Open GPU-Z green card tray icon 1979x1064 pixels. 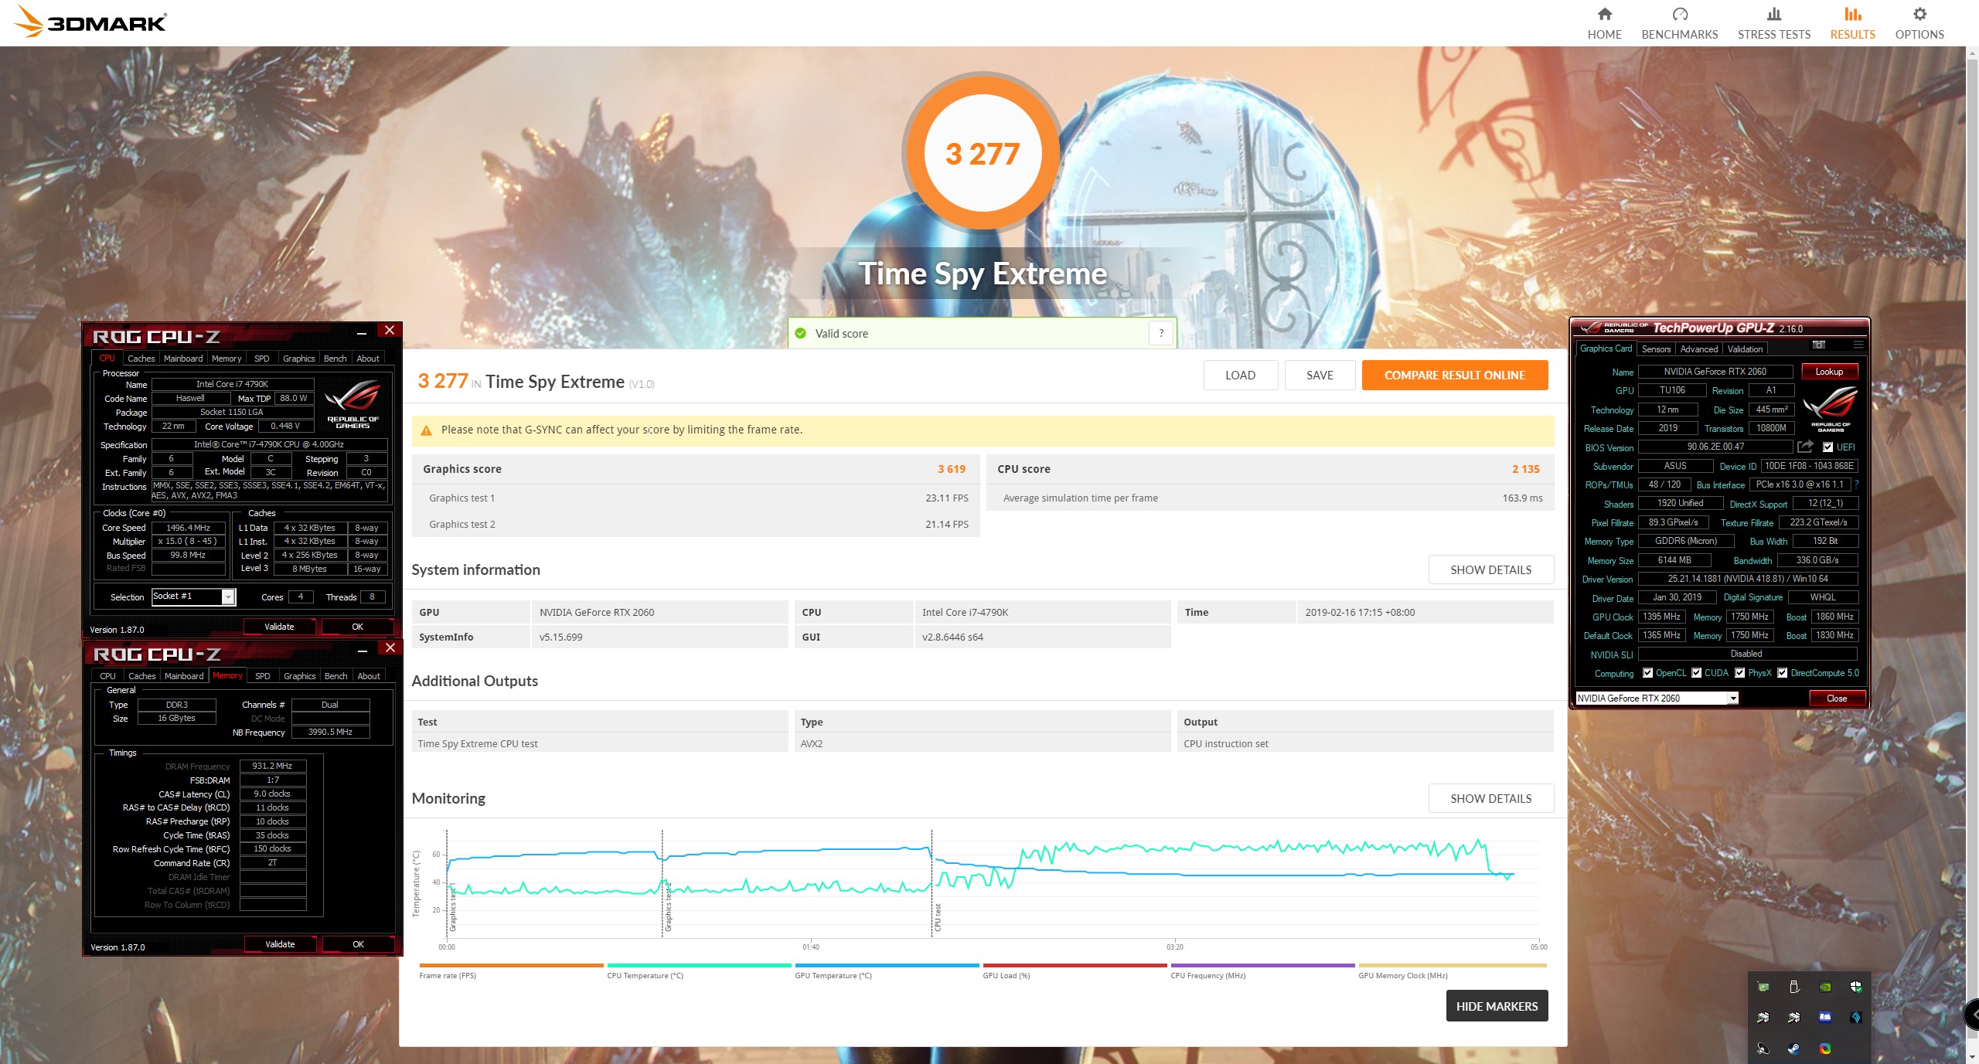1763,987
